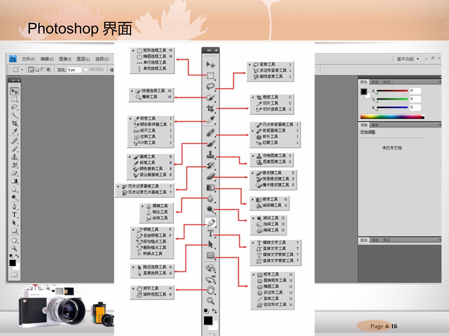Open the 文件(F) menu
Image resolution: width=449 pixels, height=336 pixels.
tap(28, 59)
